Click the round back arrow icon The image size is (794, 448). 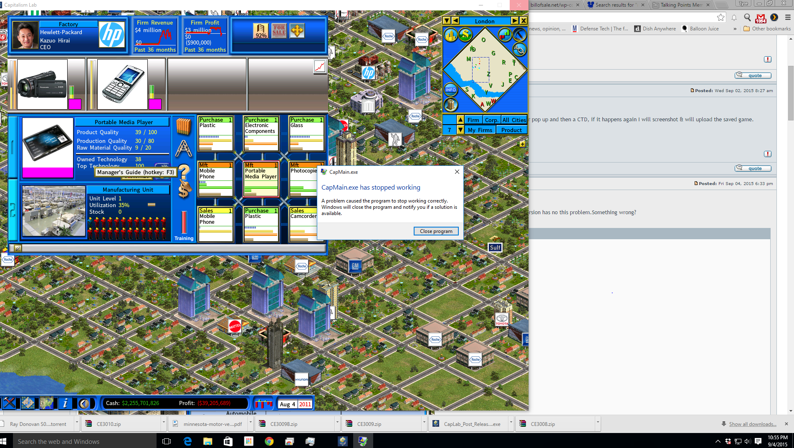tap(84, 403)
